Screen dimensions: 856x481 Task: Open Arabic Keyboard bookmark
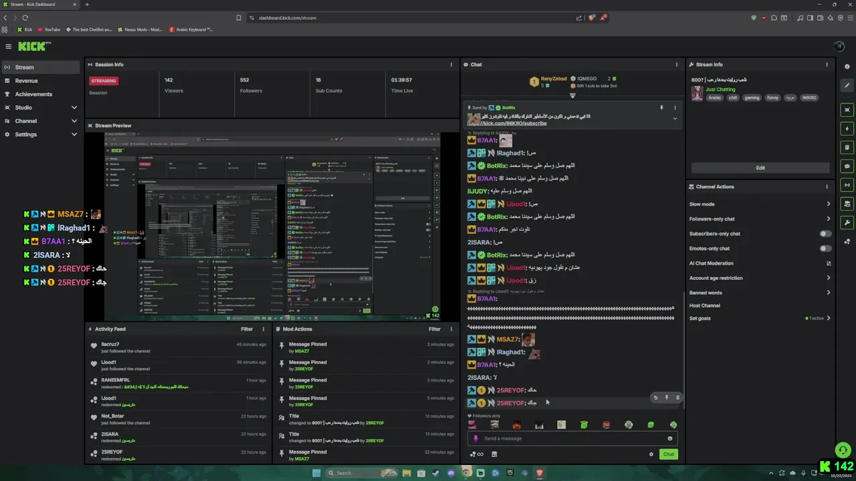pyautogui.click(x=191, y=29)
